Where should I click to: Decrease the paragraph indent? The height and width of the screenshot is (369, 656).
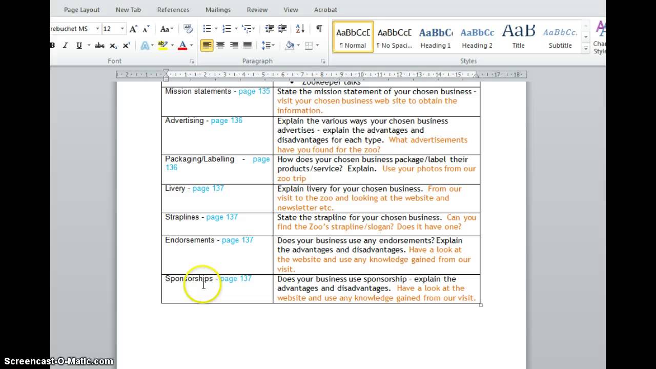pos(269,29)
